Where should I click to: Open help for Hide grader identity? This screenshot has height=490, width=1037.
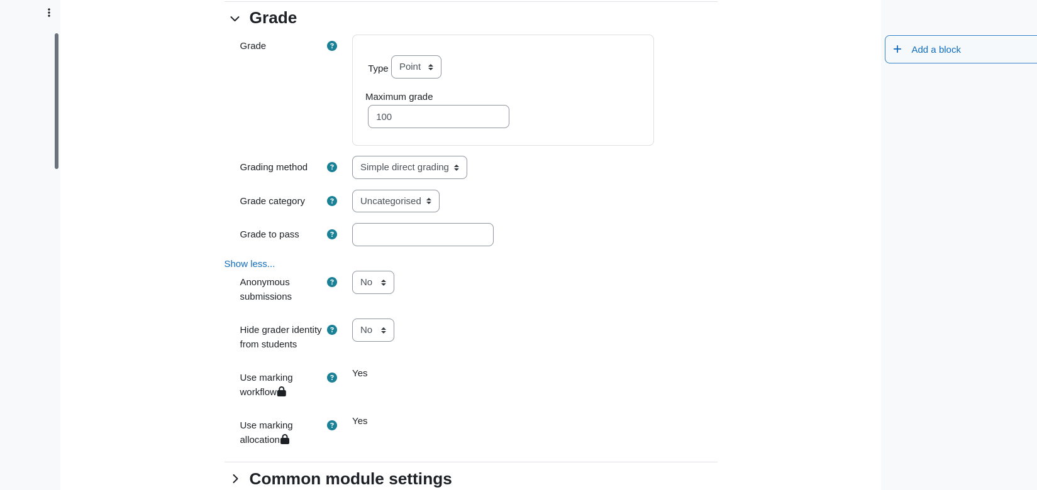pyautogui.click(x=332, y=330)
